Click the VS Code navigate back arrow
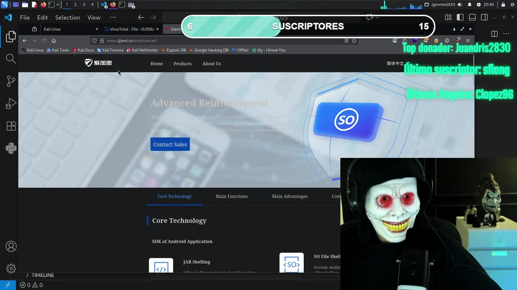Viewport: 517px width, 290px height. pos(141,17)
